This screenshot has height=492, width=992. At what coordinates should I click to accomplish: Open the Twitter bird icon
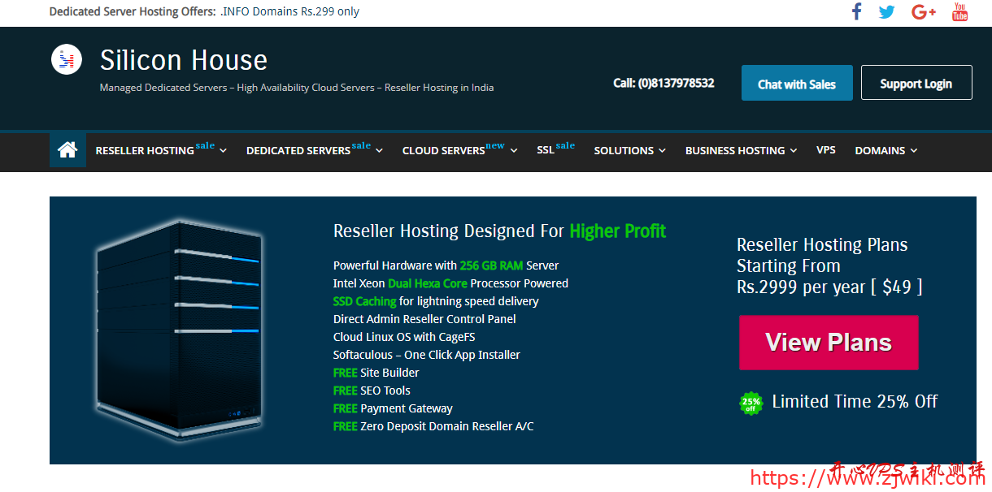coord(886,11)
